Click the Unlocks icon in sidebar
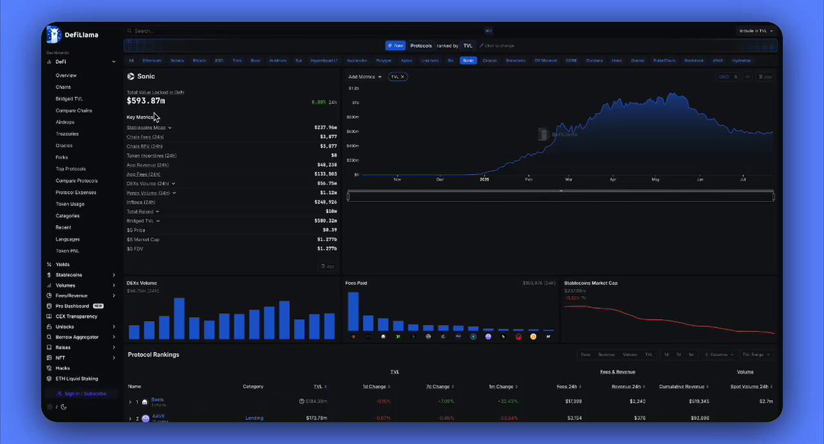The width and height of the screenshot is (824, 444). (x=49, y=327)
